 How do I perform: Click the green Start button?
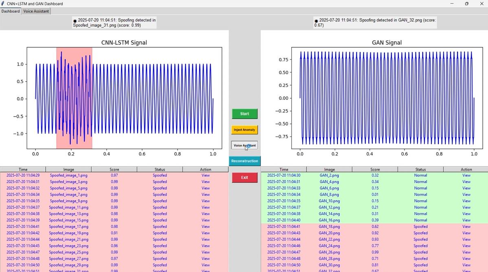245,114
